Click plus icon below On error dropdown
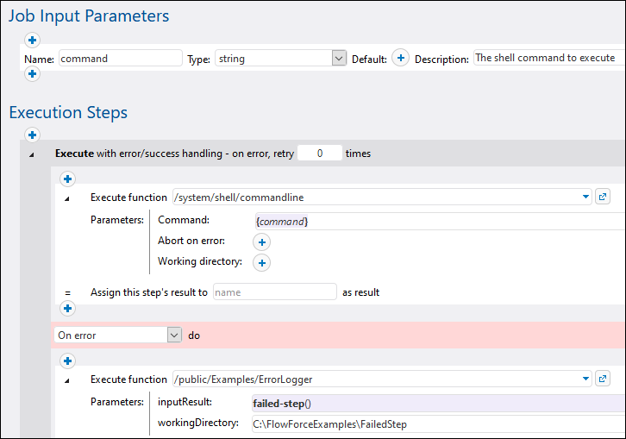The height and width of the screenshot is (439, 626). [x=67, y=361]
